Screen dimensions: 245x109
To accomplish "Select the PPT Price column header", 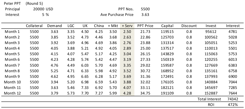I will (x=145, y=26).
